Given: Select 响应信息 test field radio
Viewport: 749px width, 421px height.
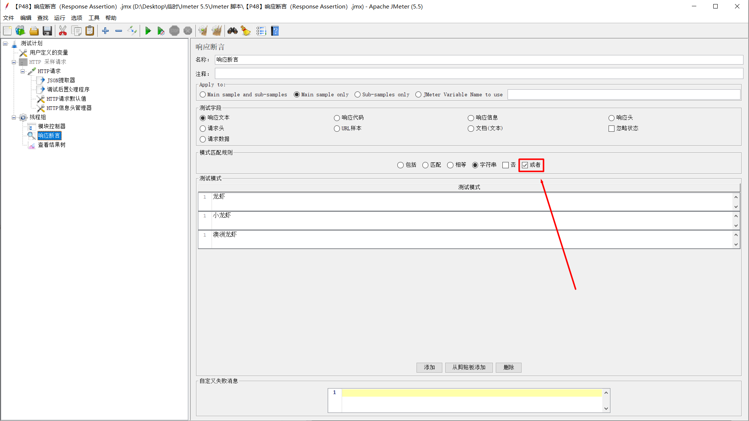Looking at the screenshot, I should coord(471,118).
